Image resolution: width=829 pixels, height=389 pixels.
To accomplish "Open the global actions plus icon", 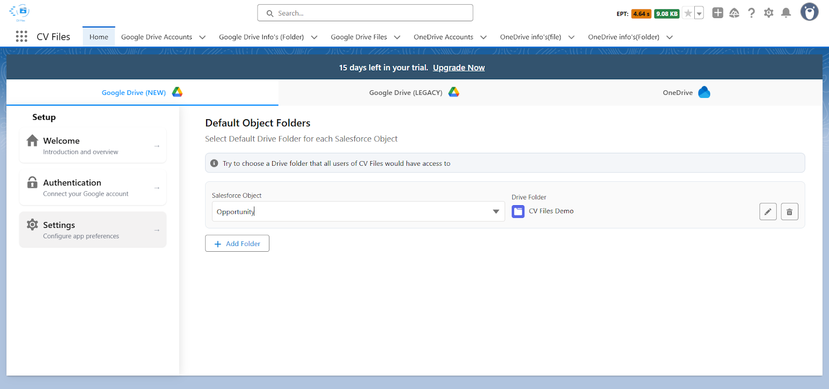I will (x=718, y=13).
